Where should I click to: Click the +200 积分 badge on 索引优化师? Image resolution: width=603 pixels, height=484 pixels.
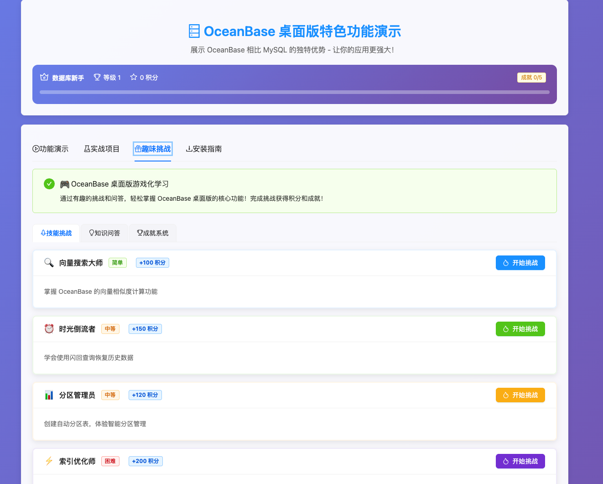pos(145,461)
